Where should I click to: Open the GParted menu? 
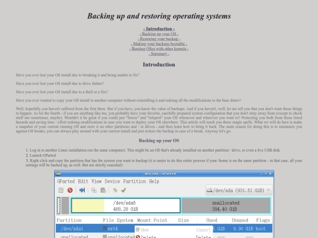66,182
